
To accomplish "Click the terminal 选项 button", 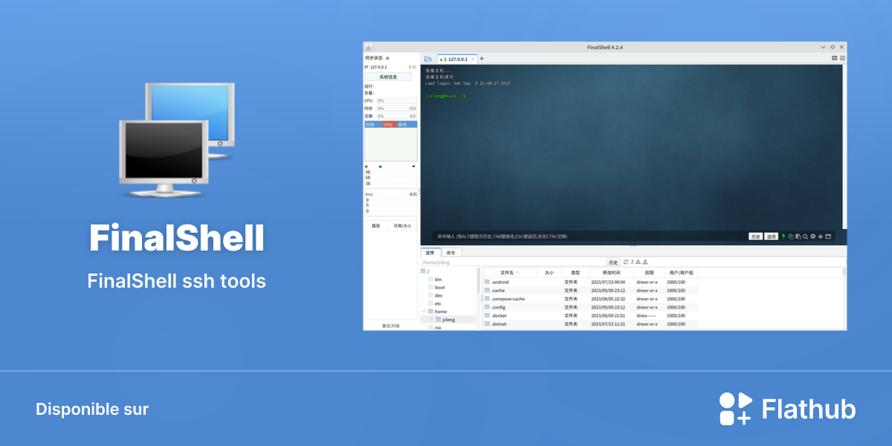I will [x=772, y=236].
